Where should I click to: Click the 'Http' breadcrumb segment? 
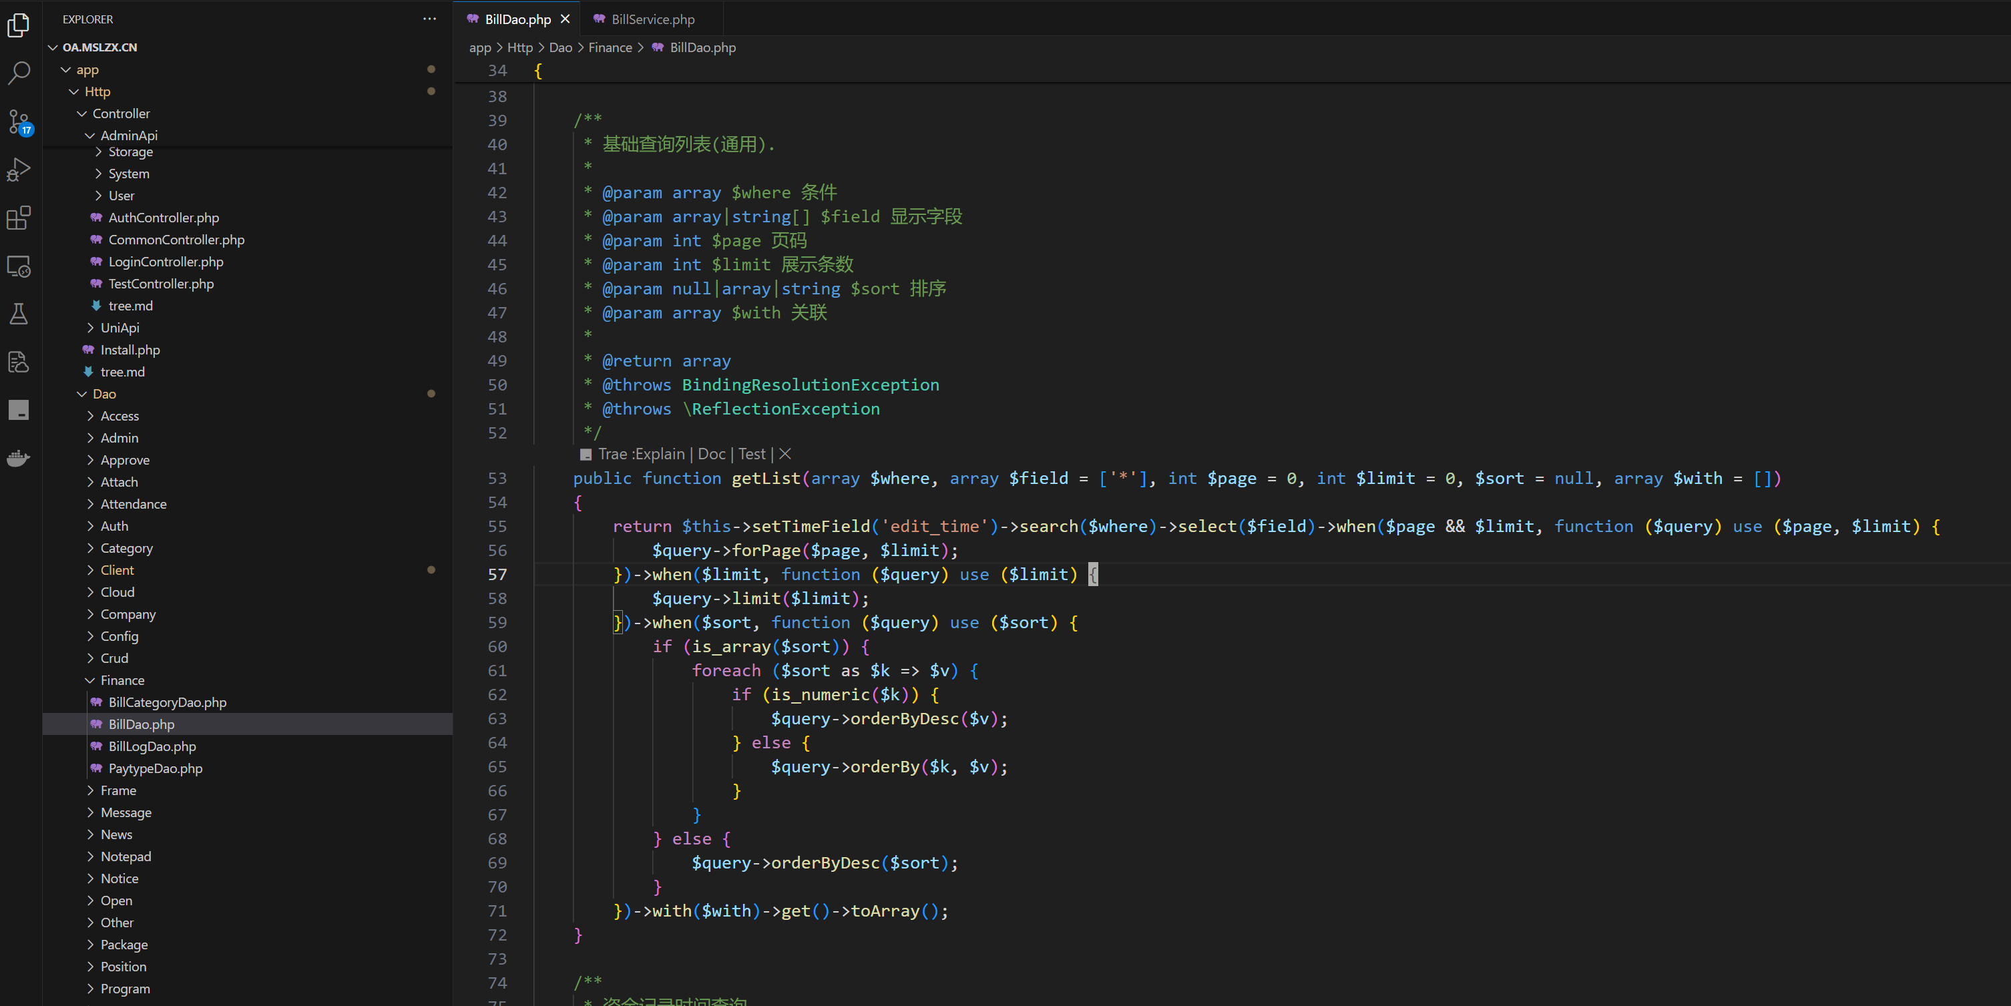(520, 47)
